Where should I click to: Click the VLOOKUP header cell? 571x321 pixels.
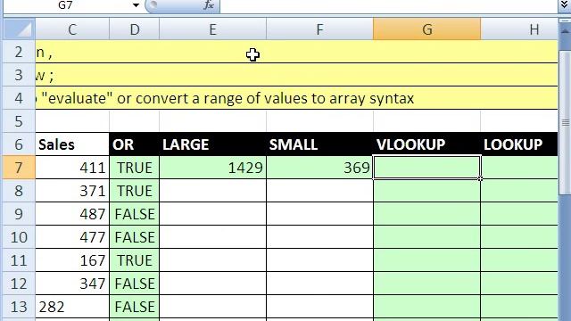coord(426,144)
